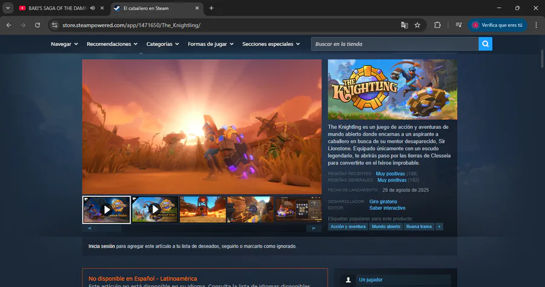The image size is (545, 287).
Task: Open developer Giro giratorio link
Action: 383,202
